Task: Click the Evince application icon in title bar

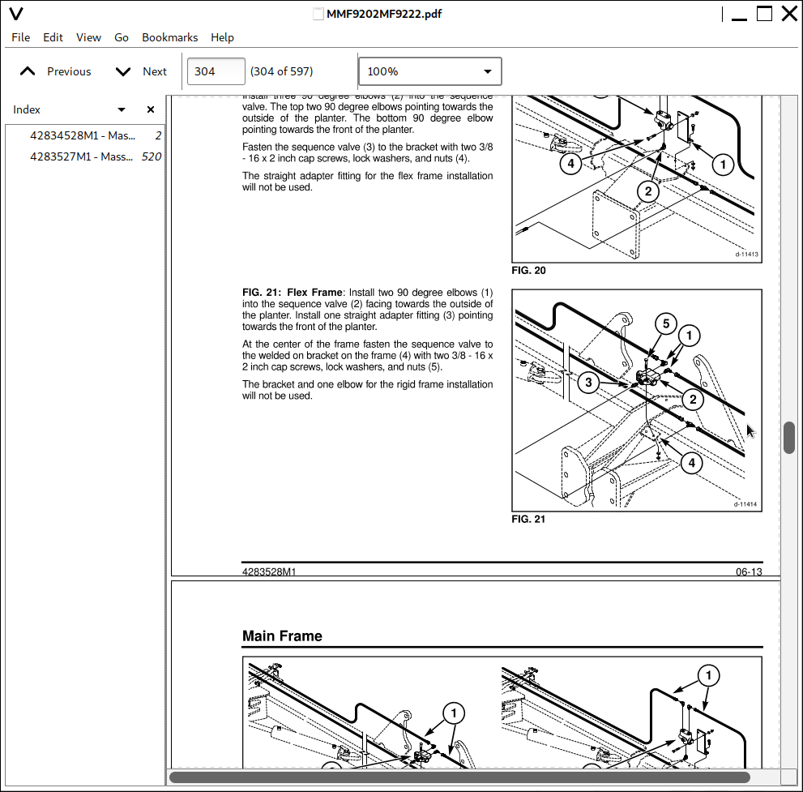Action: (16, 14)
